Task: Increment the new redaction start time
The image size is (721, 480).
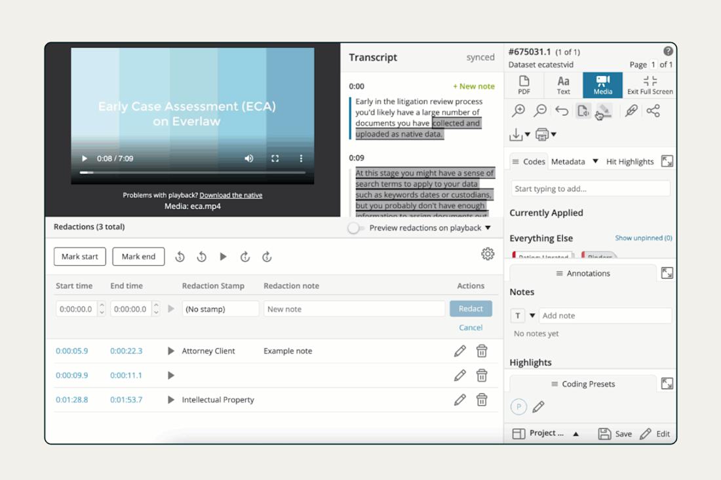Action: [x=102, y=305]
